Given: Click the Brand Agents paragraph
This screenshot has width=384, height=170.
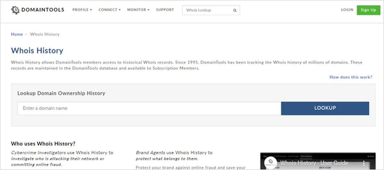Looking at the screenshot, I should point(174,156).
